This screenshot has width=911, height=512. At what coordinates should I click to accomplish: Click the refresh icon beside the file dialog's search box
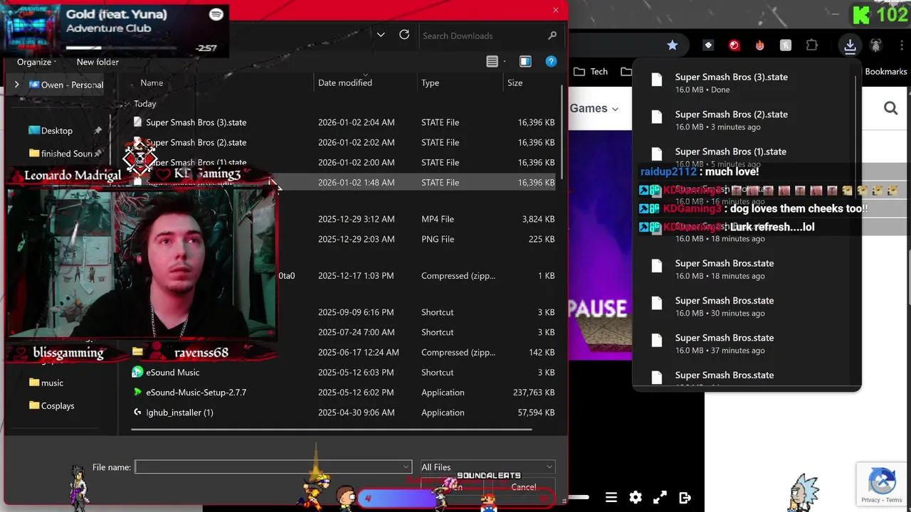point(404,35)
